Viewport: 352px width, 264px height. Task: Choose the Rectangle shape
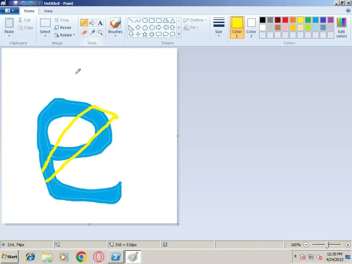(x=152, y=21)
